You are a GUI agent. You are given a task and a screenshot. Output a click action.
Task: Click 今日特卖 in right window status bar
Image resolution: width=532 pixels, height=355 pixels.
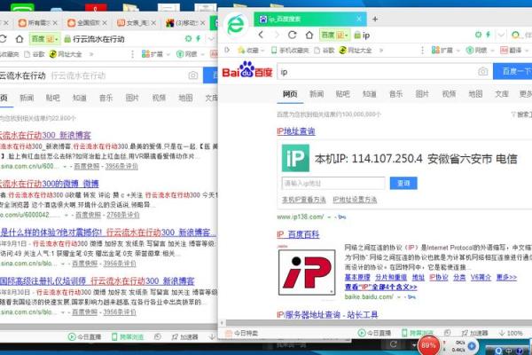point(242,334)
